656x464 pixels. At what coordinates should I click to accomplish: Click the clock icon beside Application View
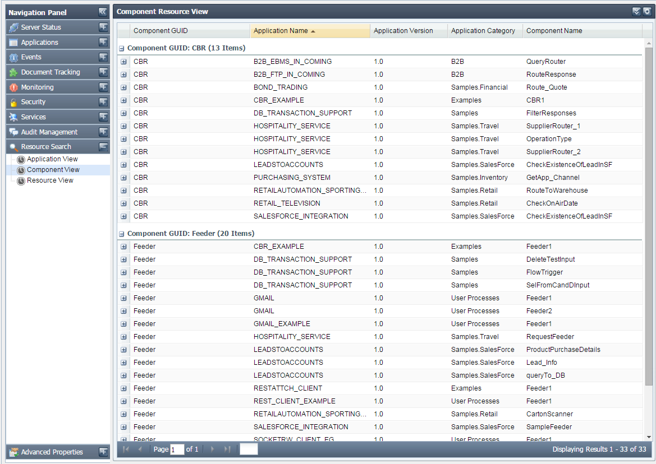click(21, 160)
